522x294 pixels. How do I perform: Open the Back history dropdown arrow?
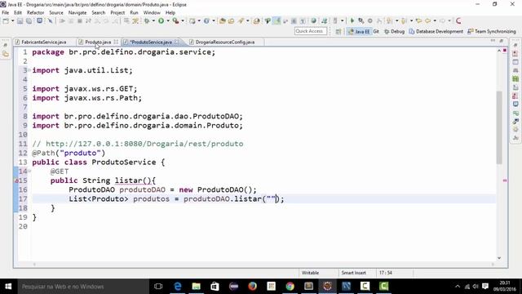point(435,21)
